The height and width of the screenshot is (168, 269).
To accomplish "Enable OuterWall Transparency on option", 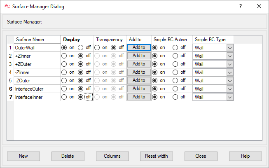I will 97,47.
